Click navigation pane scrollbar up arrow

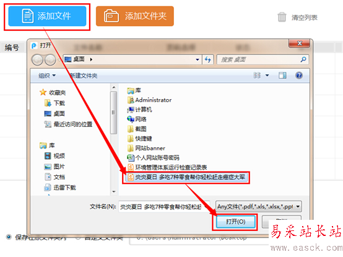pos(114,87)
